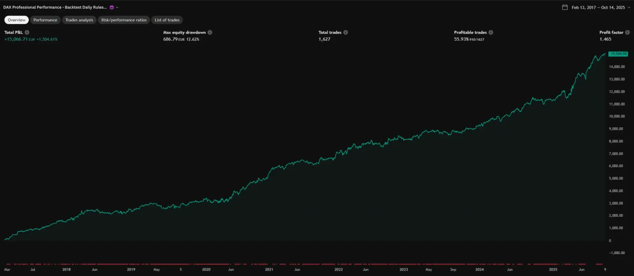Viewport: 634px width, 276px height.
Task: Open the Risk/performance ratios tab
Action: pos(124,20)
